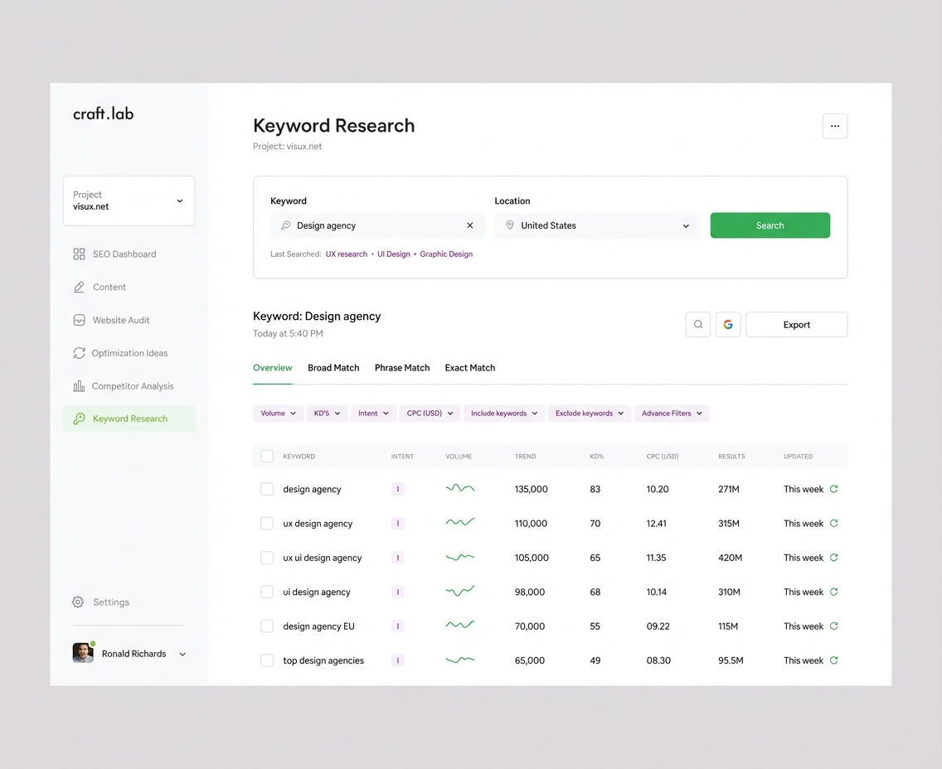Image resolution: width=942 pixels, height=769 pixels.
Task: Open Competitor Analysis page
Action: tap(133, 386)
